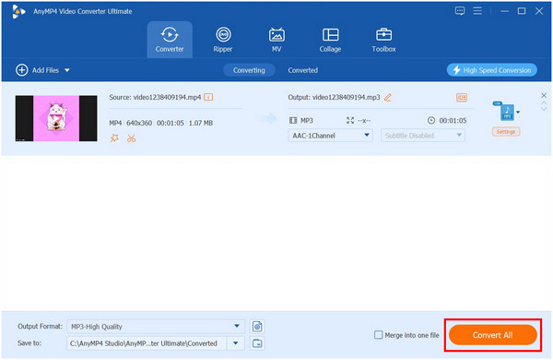Viewport: 553px width, 360px height.
Task: Click the MP3 film format icon
Action: [x=293, y=121]
